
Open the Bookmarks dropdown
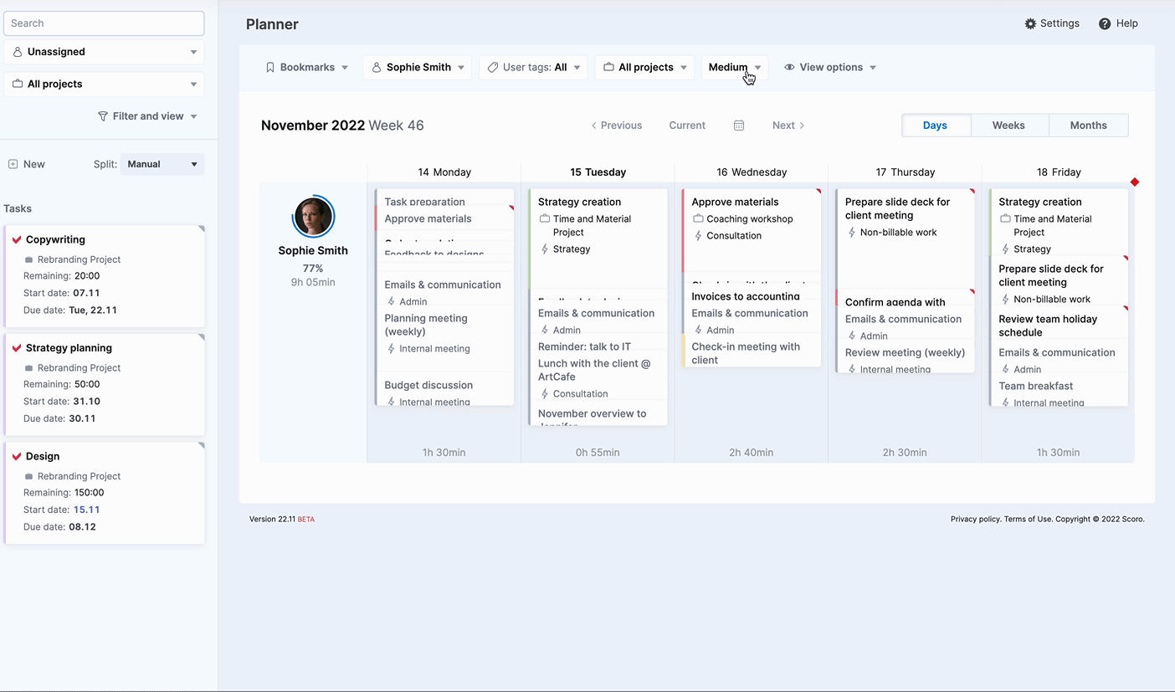tap(307, 67)
